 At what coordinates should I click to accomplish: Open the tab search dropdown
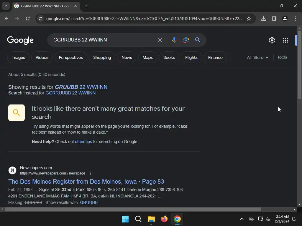point(6,6)
